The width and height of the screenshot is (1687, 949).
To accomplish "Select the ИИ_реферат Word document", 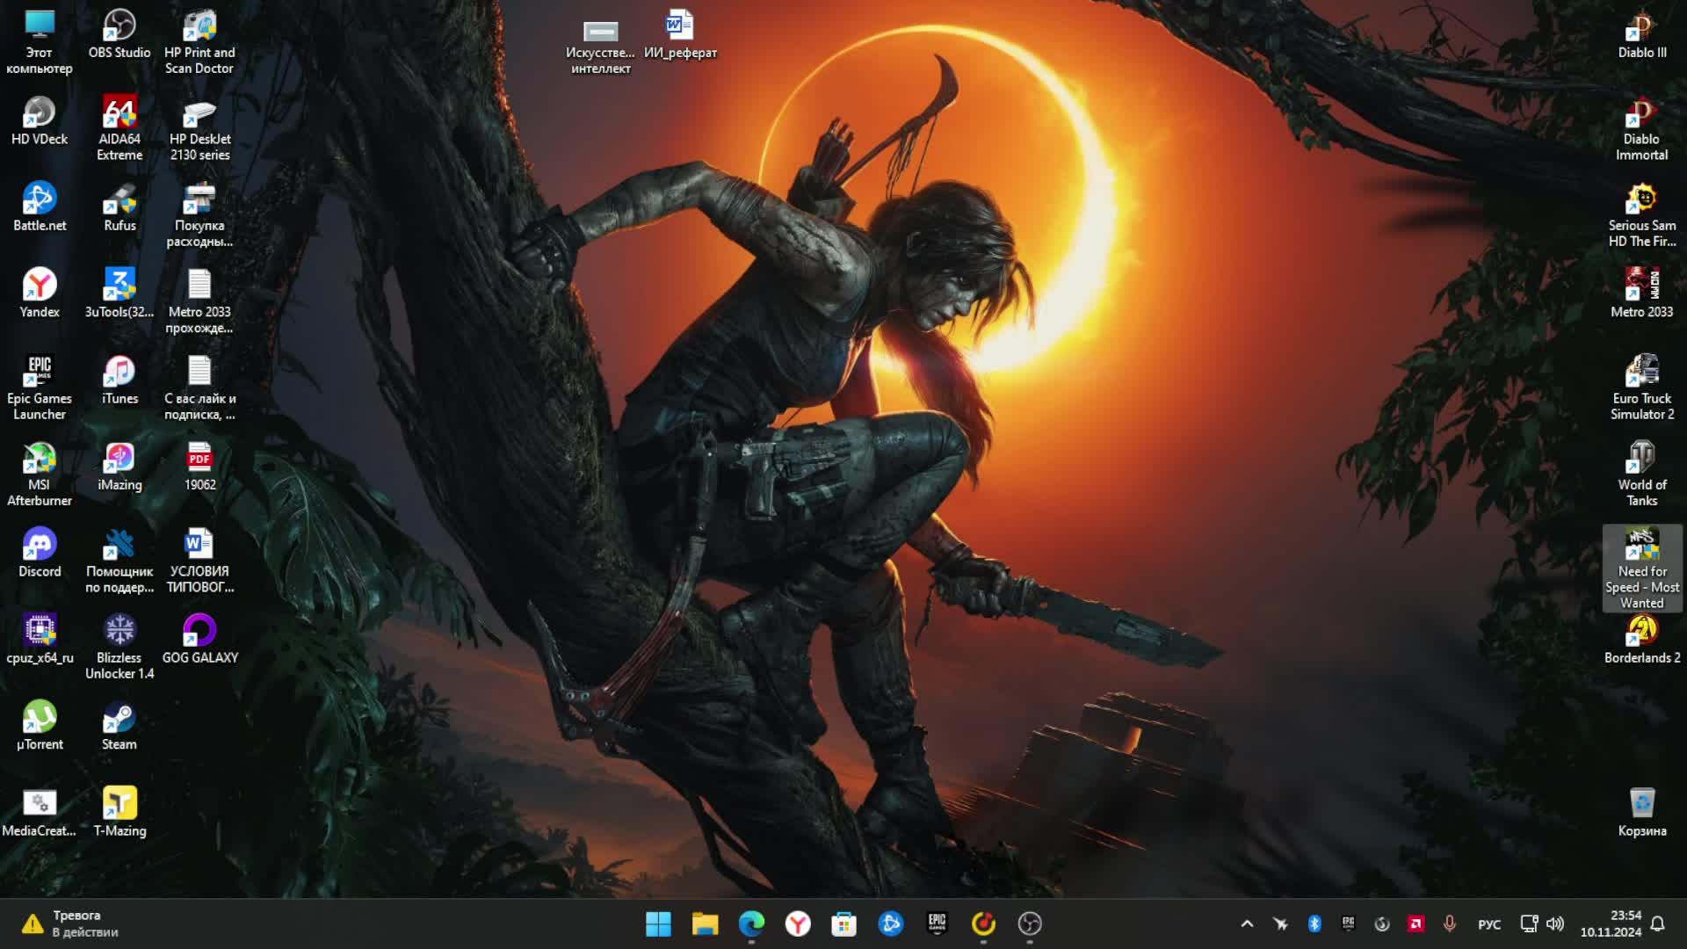I will tap(680, 34).
